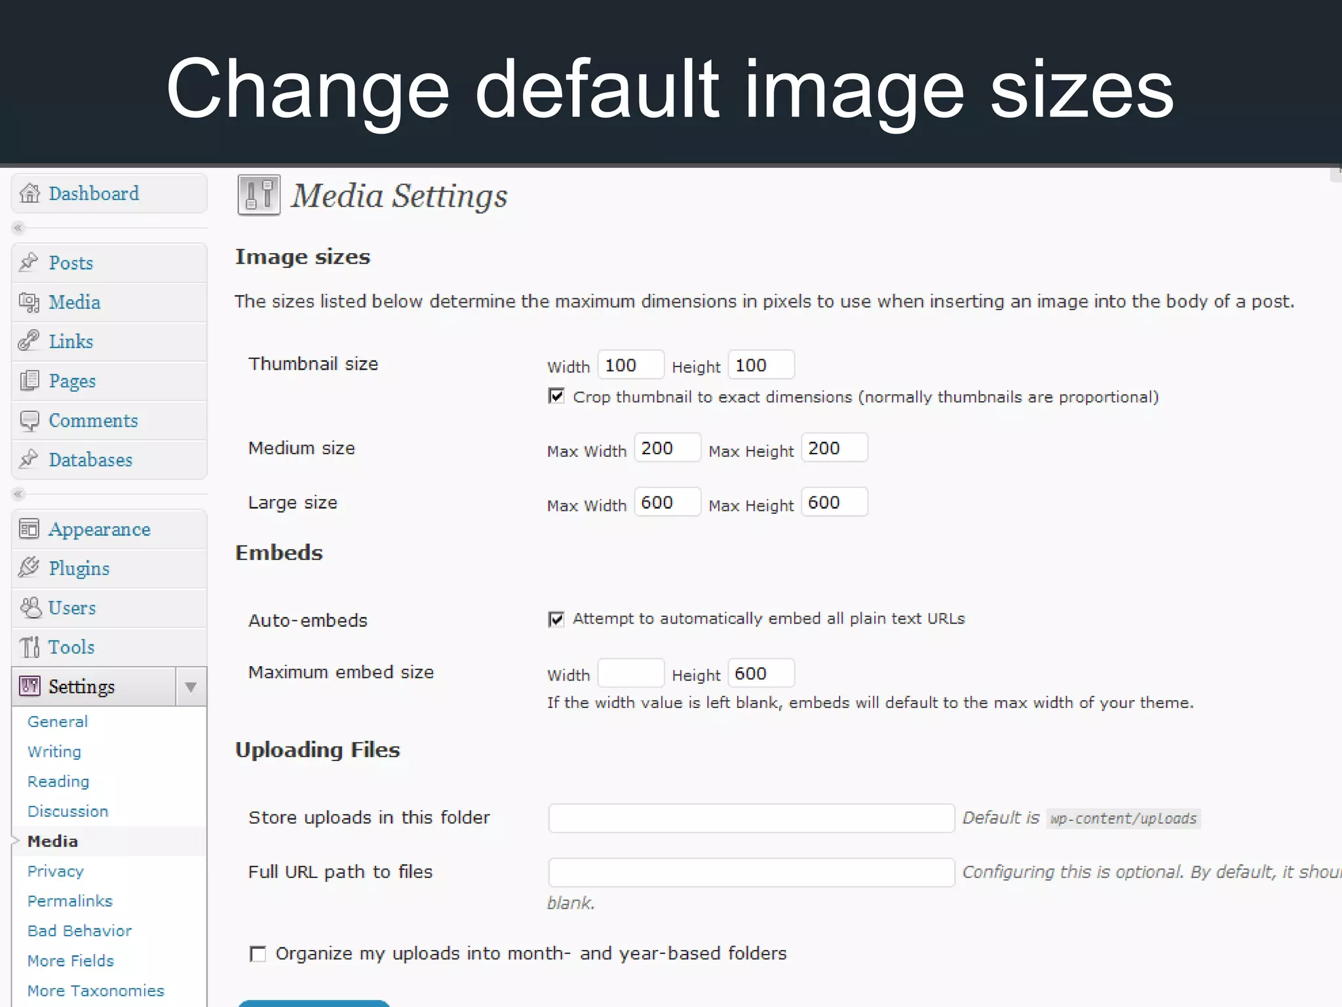Viewport: 1342px width, 1007px height.
Task: Click the Appearance layout icon
Action: point(29,528)
